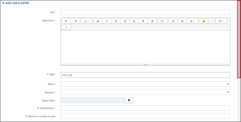The image size is (241, 122).
Task: Open the line height dropdown
Action: pyautogui.click(x=221, y=21)
